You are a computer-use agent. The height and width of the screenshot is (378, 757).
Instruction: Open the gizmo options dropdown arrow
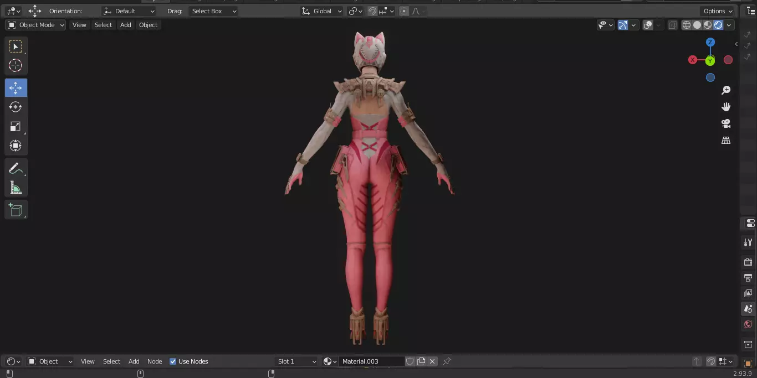tap(633, 25)
